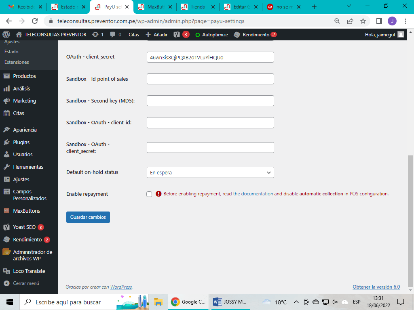Screen dimensions: 414x310
Task: Click the Yoast icon in the admin bar
Action: click(177, 35)
